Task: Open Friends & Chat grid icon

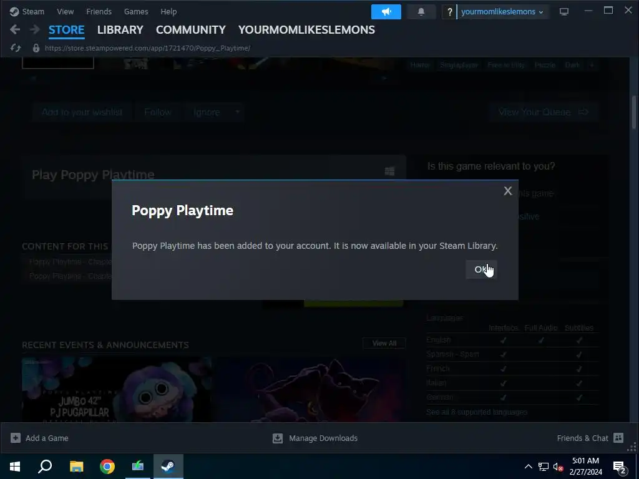Action: pyautogui.click(x=618, y=438)
